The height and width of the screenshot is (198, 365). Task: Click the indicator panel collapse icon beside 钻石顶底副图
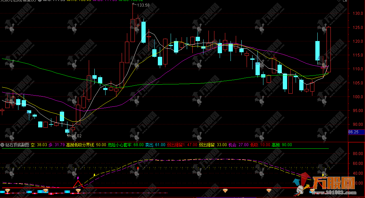pyautogui.click(x=3, y=145)
